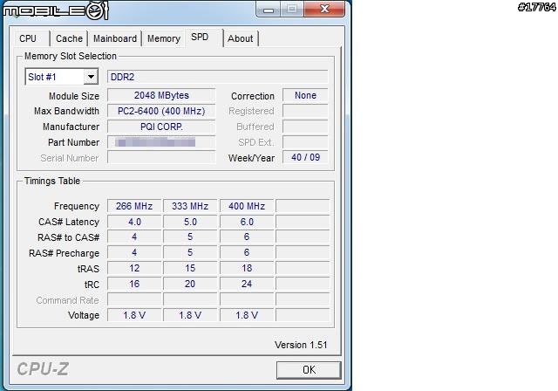The width and height of the screenshot is (558, 391).
Task: Select the Memory tab
Action: [164, 38]
